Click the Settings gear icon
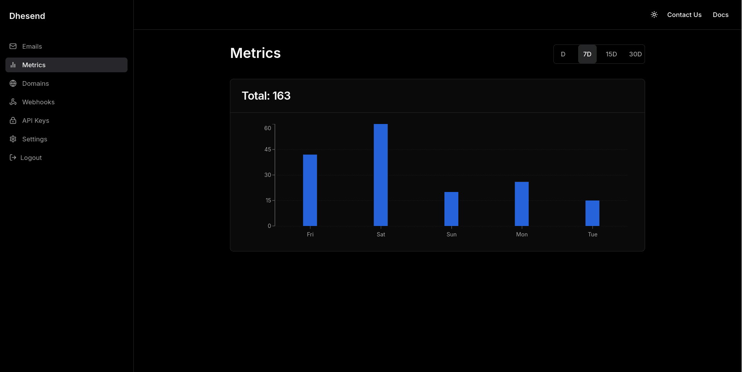 tap(13, 139)
